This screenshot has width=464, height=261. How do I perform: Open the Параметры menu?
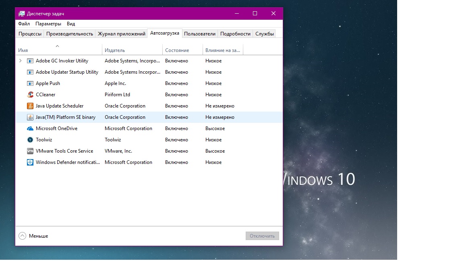click(x=48, y=24)
